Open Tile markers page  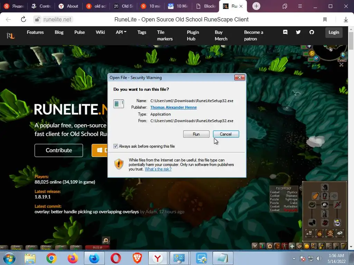coord(165,36)
